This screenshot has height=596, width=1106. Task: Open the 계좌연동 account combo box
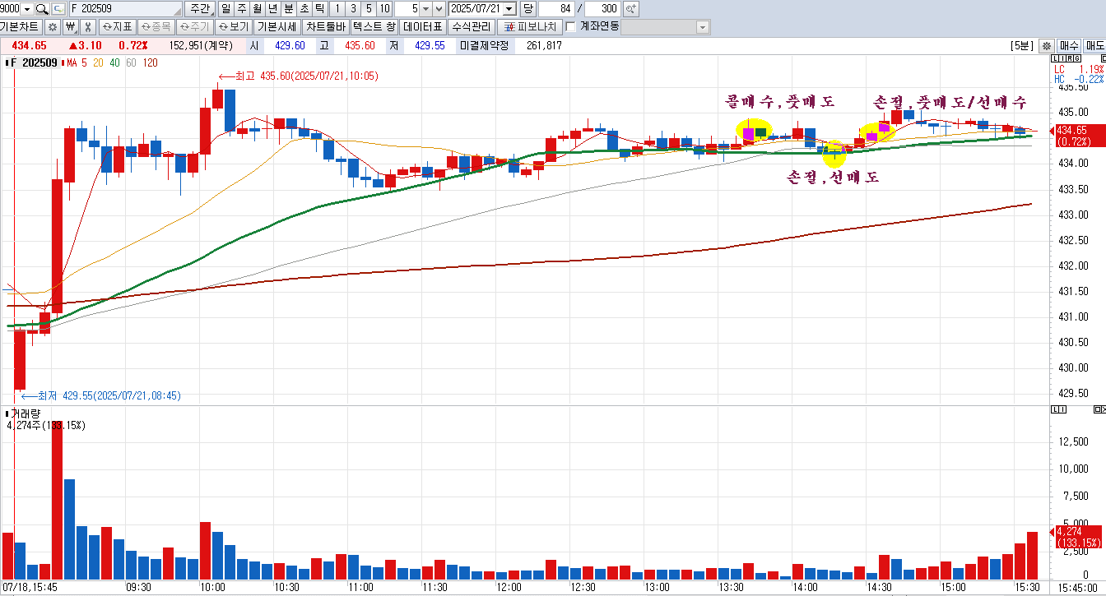click(x=665, y=27)
